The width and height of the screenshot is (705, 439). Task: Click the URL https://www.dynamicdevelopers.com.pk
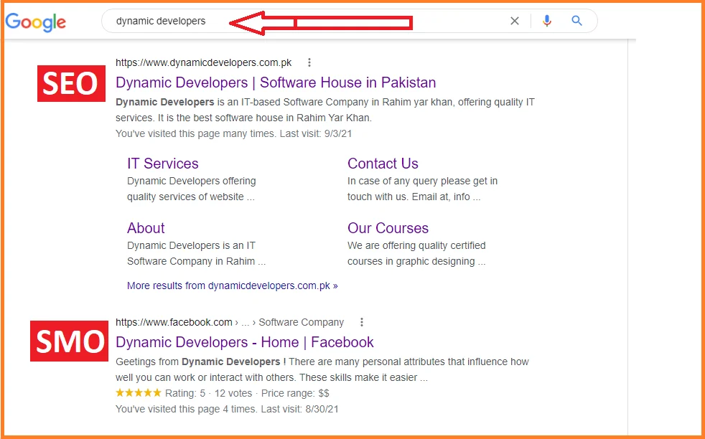204,63
